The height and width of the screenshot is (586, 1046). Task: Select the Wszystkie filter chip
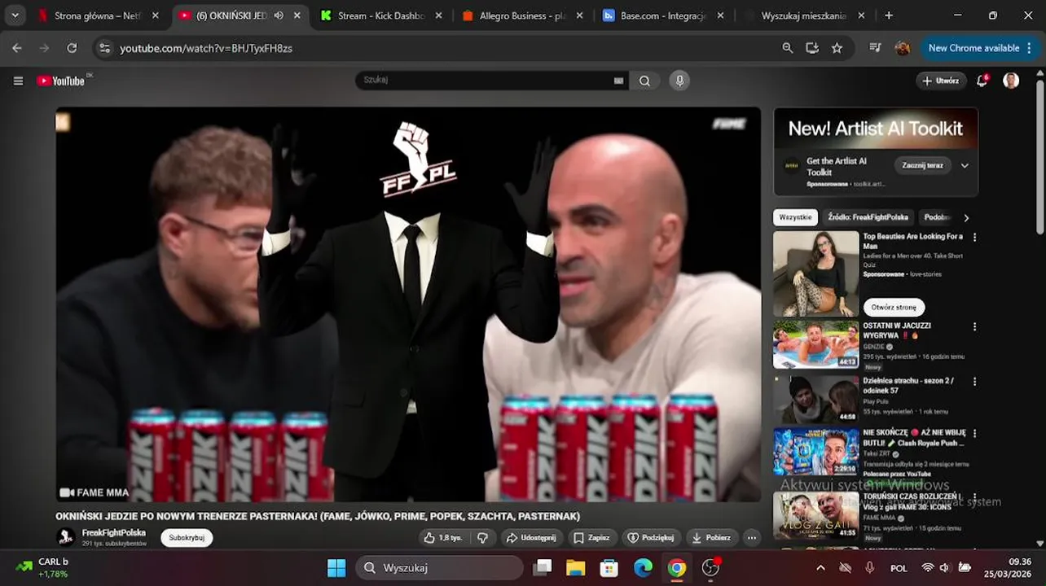pos(795,217)
